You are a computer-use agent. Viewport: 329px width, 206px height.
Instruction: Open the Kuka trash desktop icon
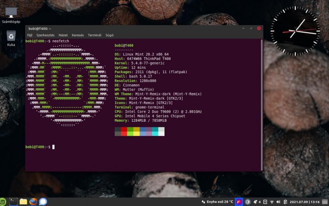(x=11, y=38)
